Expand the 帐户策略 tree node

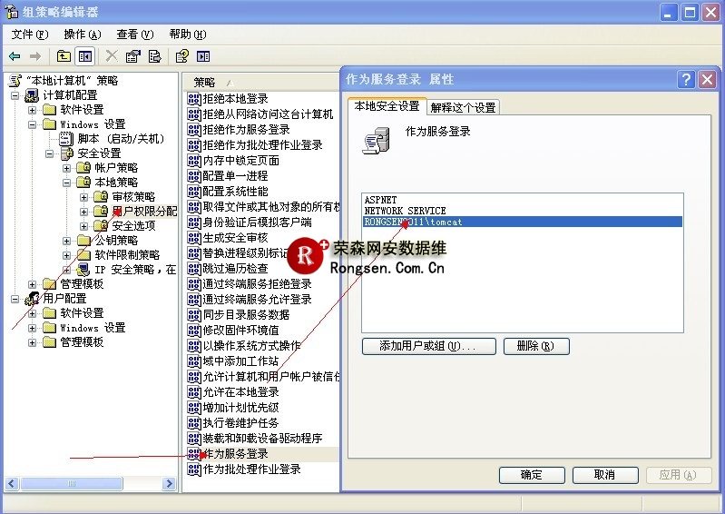(67, 168)
